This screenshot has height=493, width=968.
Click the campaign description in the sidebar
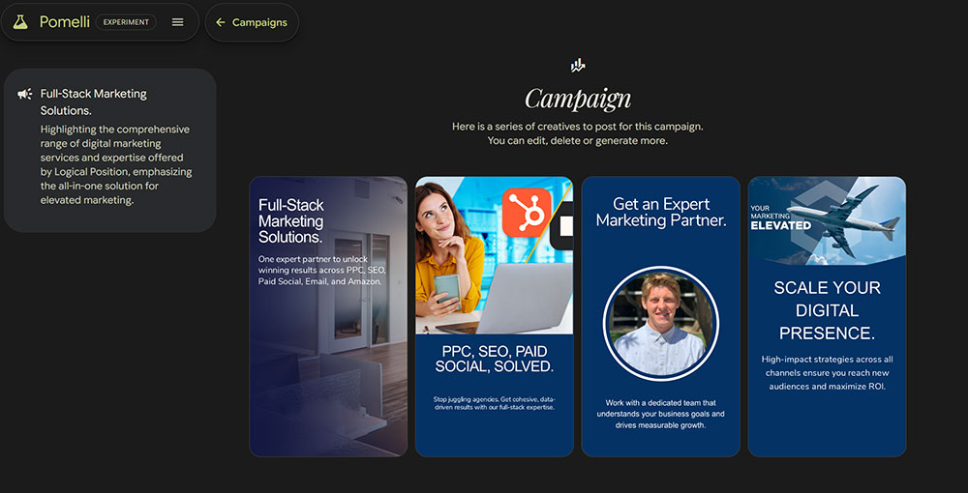pos(116,164)
